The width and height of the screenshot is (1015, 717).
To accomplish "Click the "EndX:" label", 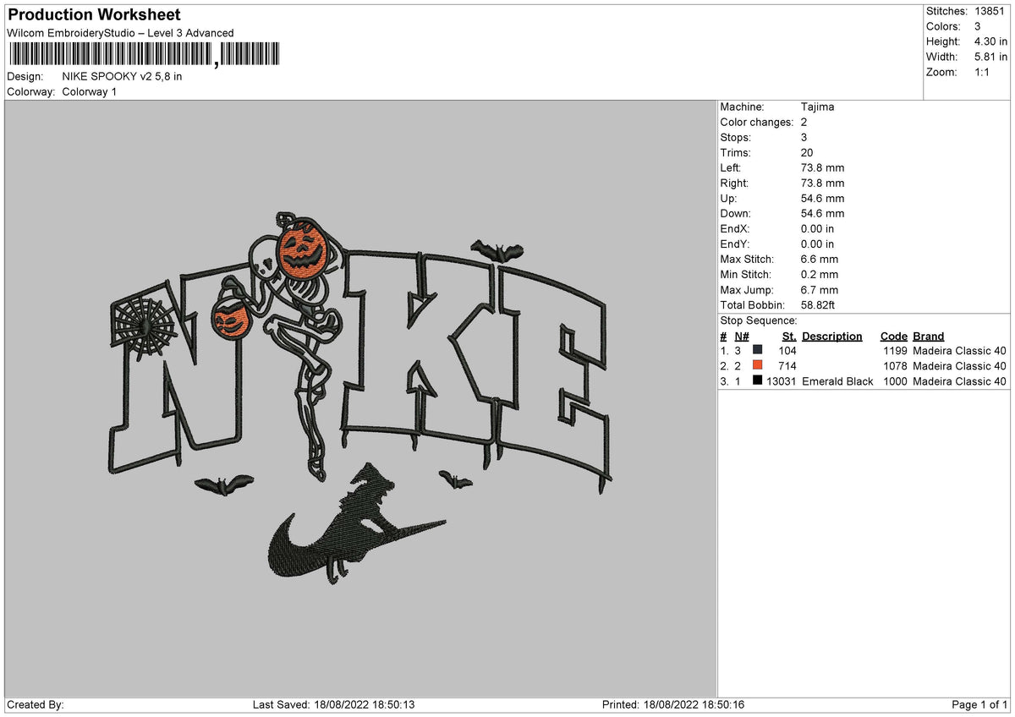I will [x=735, y=228].
